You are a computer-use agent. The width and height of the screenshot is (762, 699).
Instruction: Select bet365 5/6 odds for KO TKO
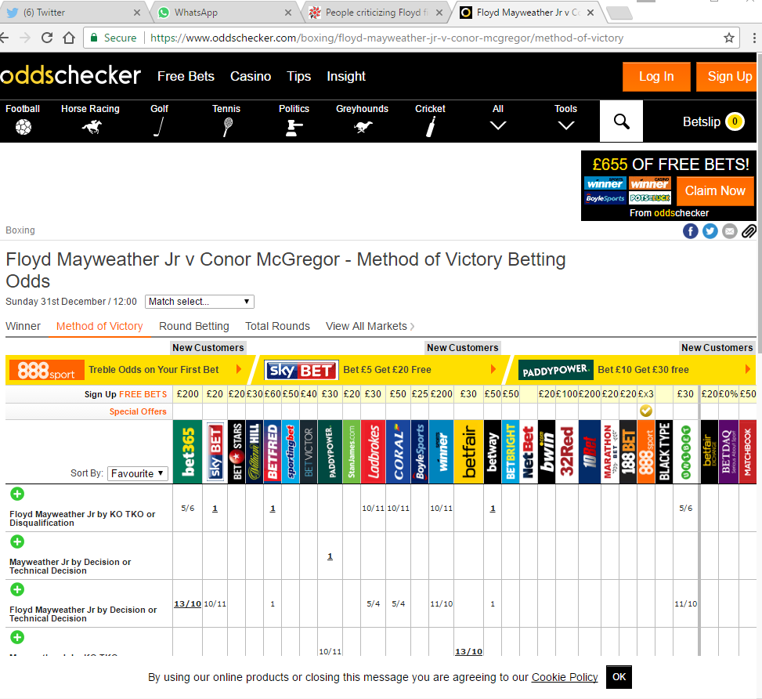point(188,509)
